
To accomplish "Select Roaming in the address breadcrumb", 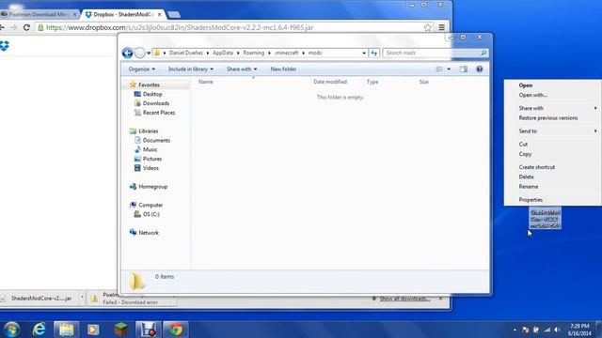I will coord(253,53).
